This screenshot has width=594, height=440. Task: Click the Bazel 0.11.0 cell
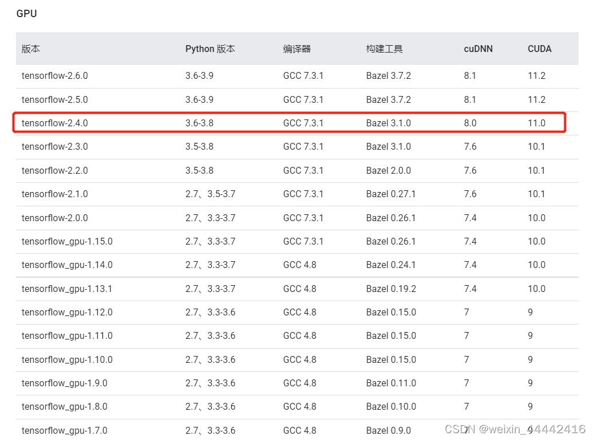[x=391, y=383]
